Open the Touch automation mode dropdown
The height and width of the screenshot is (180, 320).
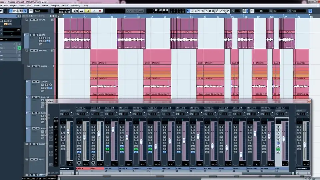[41, 11]
